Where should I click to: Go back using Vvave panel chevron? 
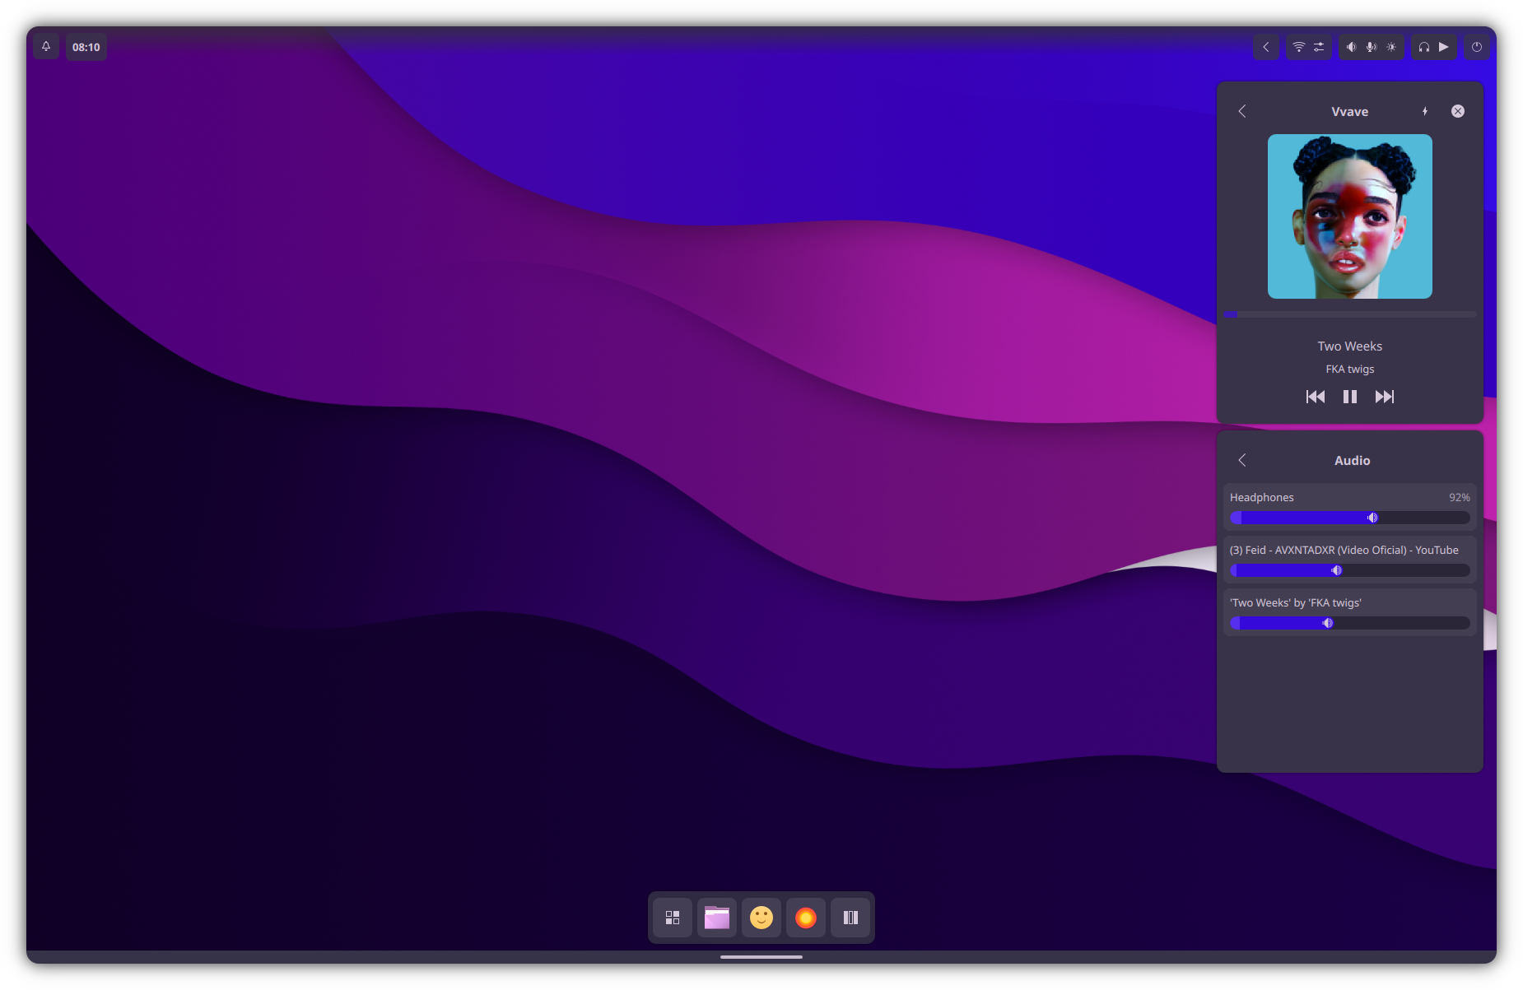[x=1242, y=111]
